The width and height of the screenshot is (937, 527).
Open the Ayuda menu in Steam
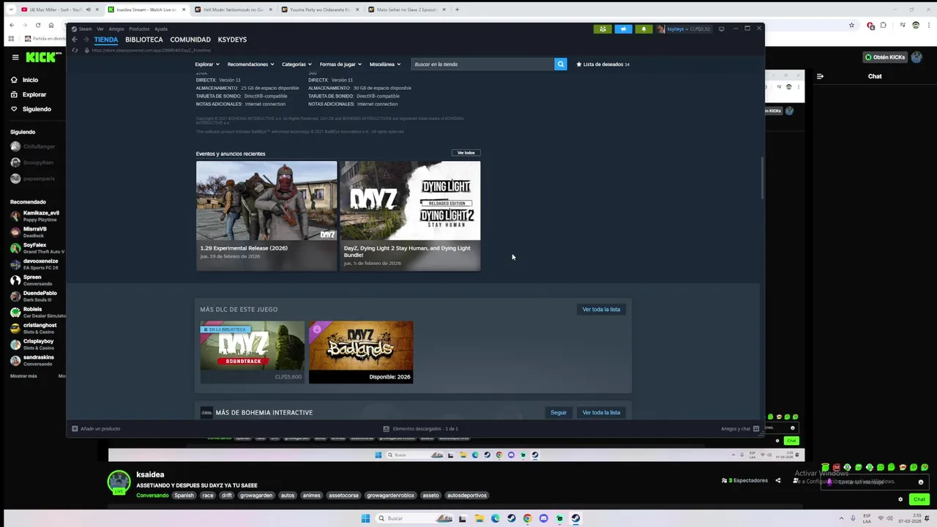[x=161, y=29]
